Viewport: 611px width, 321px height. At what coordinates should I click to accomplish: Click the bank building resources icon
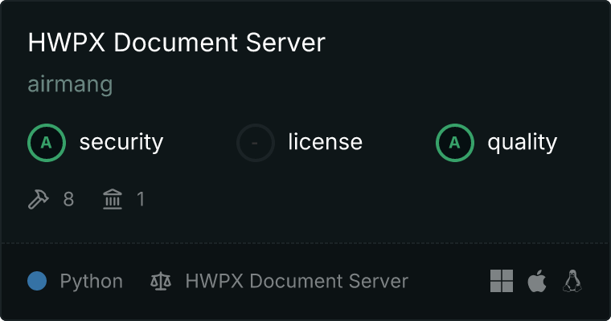click(113, 199)
